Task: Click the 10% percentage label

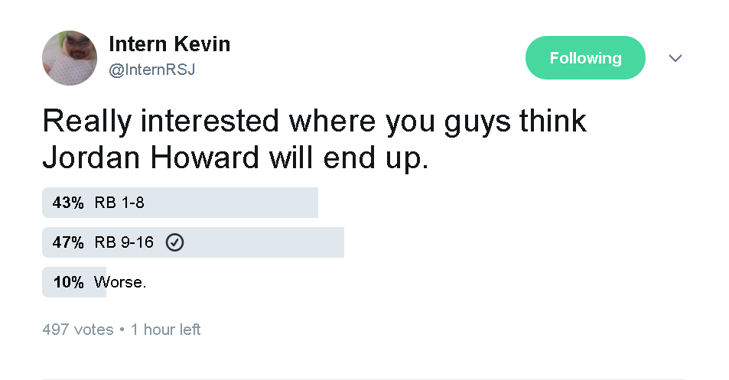Action: (68, 282)
